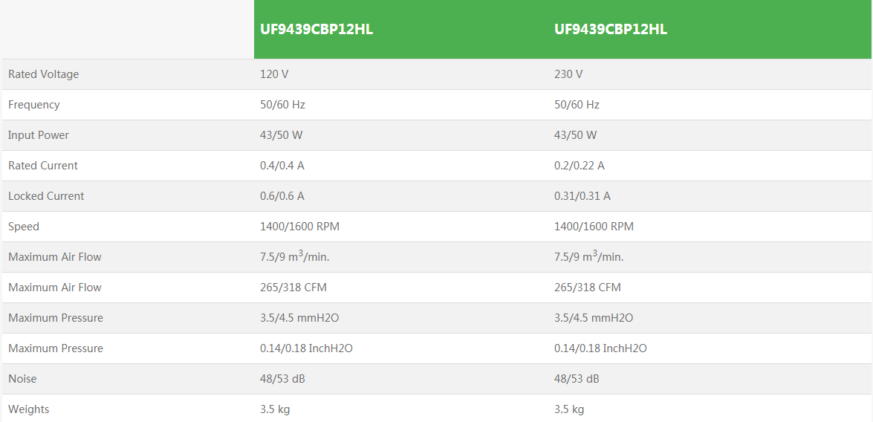Click the 0.2/0.22 A rated current value
The height and width of the screenshot is (422, 873).
(580, 166)
